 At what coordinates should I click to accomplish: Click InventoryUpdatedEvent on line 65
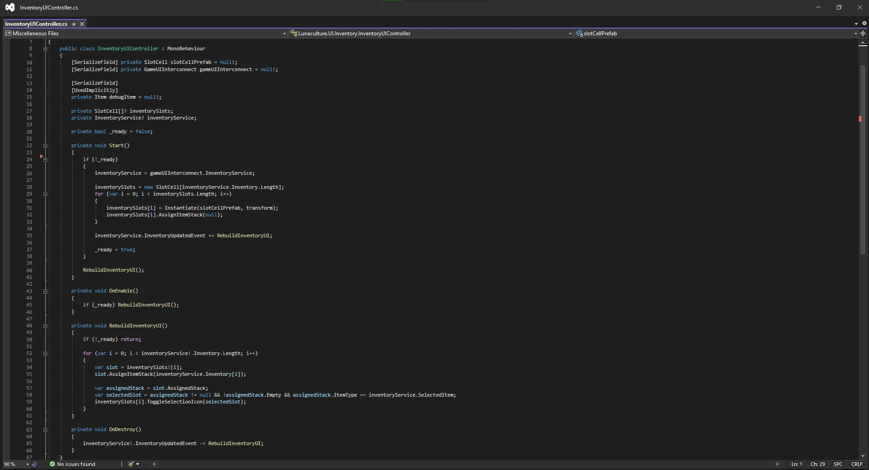(166, 444)
